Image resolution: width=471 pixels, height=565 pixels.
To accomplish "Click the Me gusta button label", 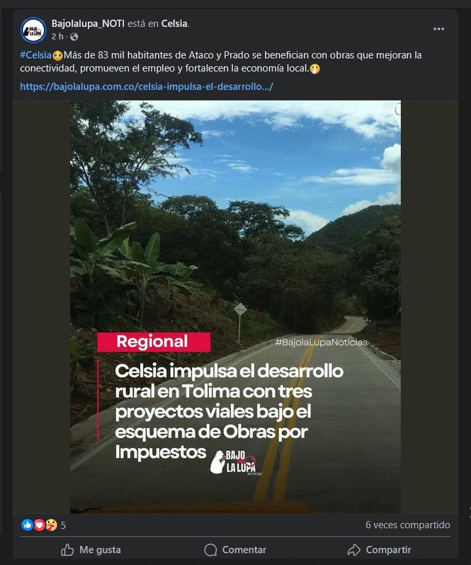I will tap(100, 550).
